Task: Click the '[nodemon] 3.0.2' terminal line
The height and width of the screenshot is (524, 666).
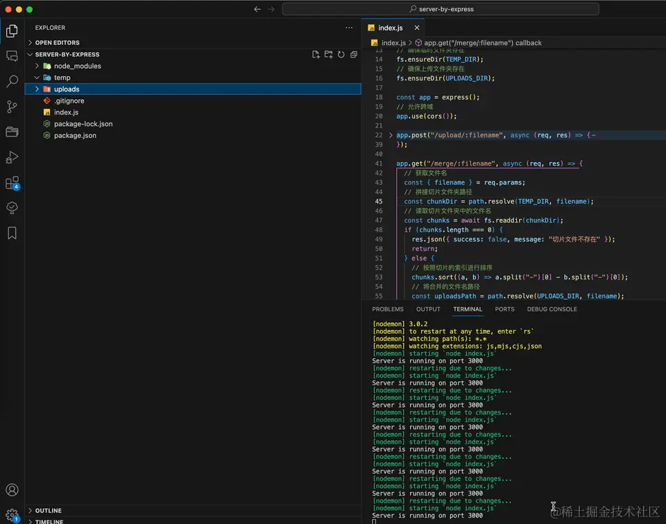Action: tap(400, 324)
